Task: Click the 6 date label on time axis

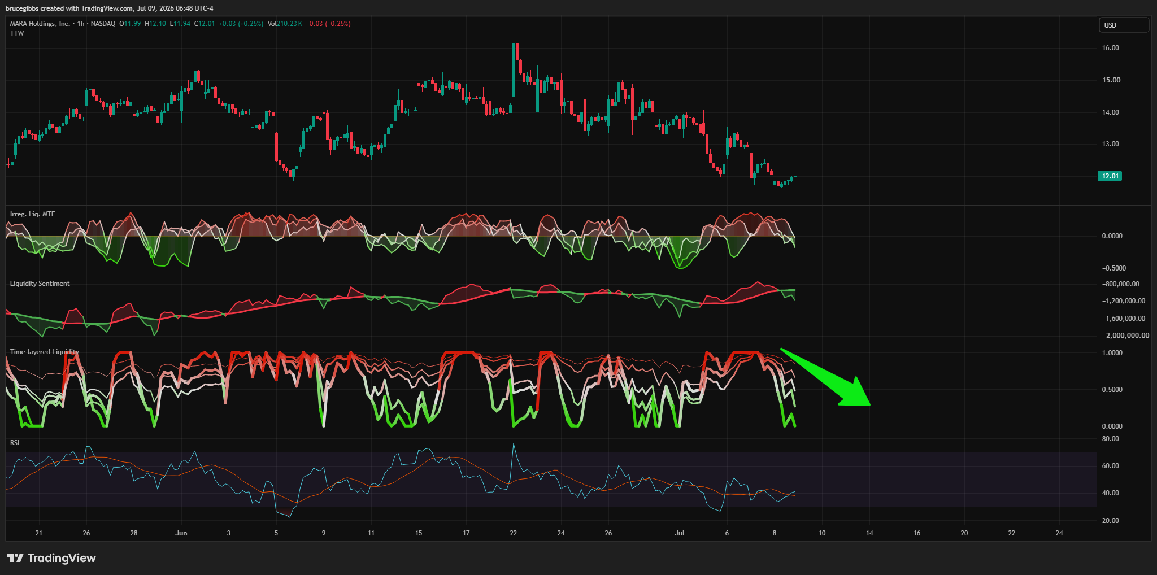Action: (x=727, y=533)
